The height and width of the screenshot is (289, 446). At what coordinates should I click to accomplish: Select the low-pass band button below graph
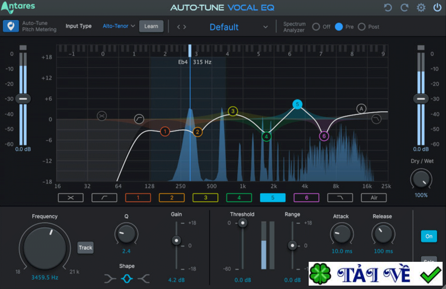click(340, 198)
